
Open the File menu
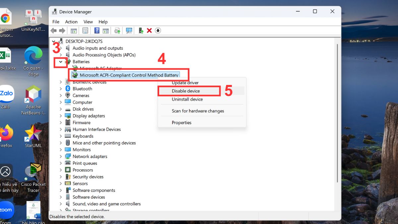pos(56,22)
